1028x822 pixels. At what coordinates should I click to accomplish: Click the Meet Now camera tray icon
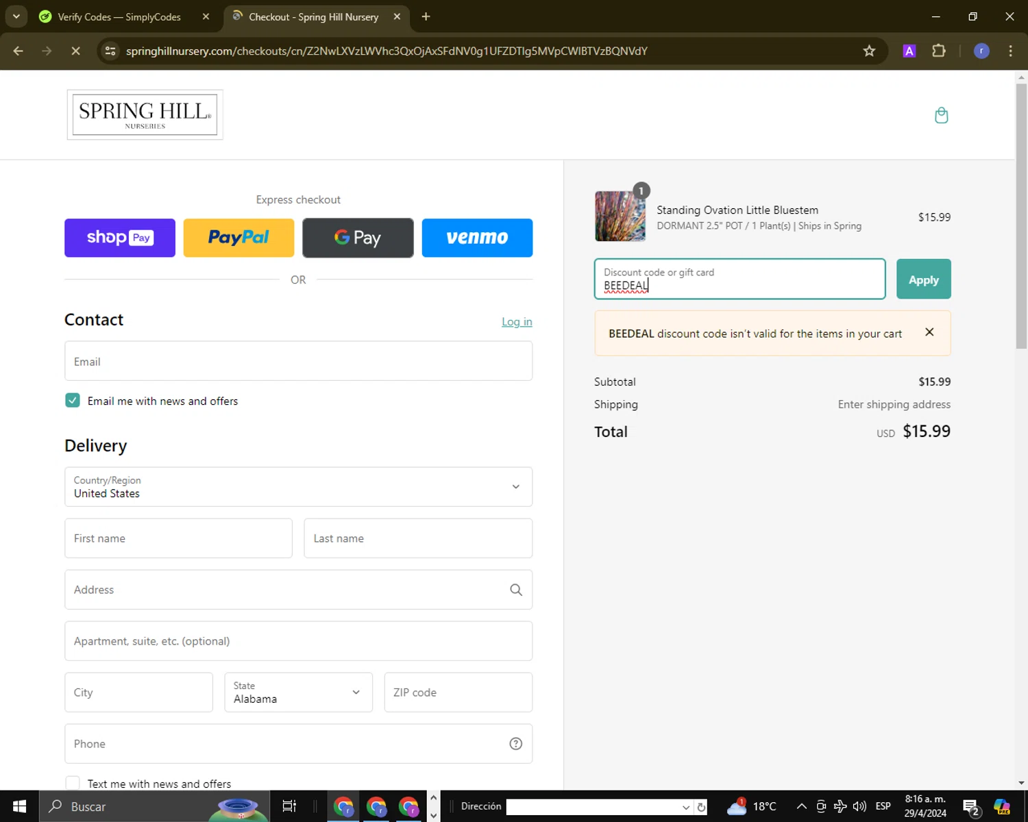point(821,806)
